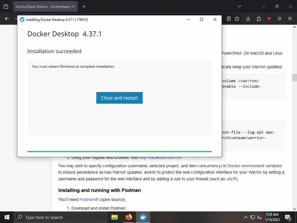Go back in Firefox
This screenshot has height=223, width=297.
7,19
